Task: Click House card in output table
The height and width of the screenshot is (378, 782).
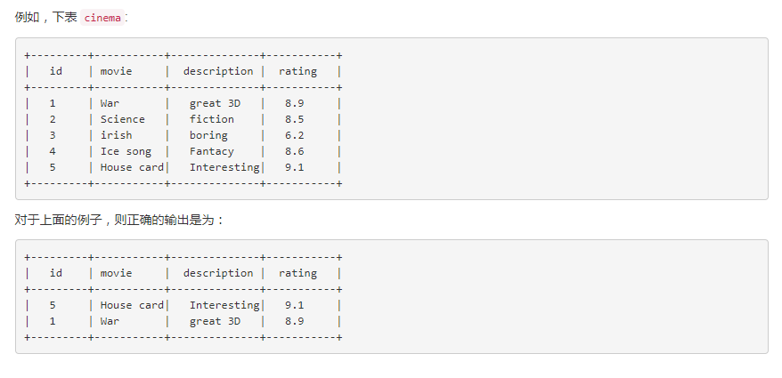Action: pyautogui.click(x=132, y=305)
